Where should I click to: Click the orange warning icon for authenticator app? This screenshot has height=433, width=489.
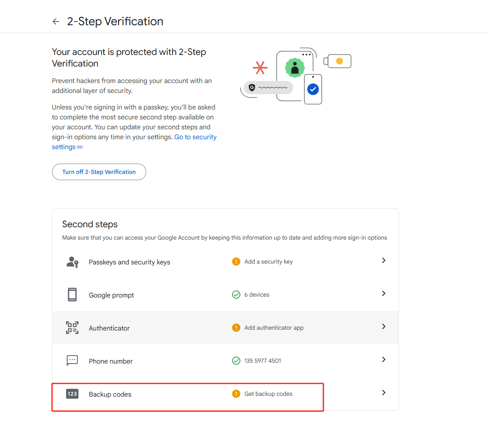[x=236, y=328]
